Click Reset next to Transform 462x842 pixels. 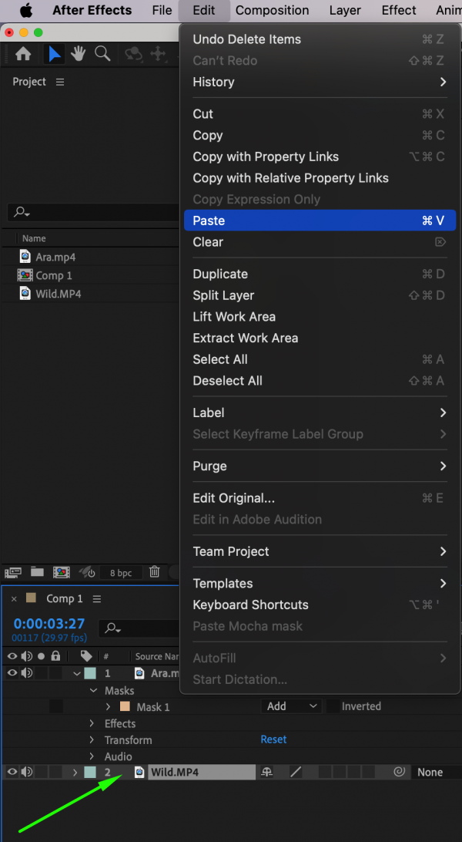click(x=273, y=739)
